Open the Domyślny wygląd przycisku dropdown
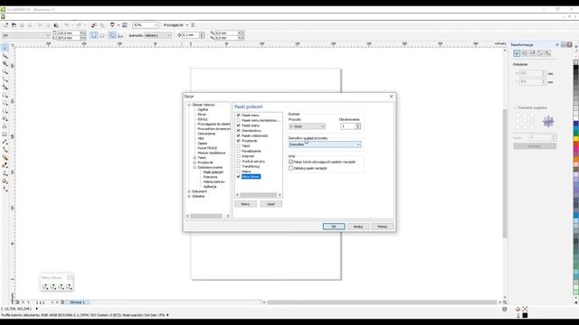Viewport: 579px width, 325px height. [x=325, y=144]
